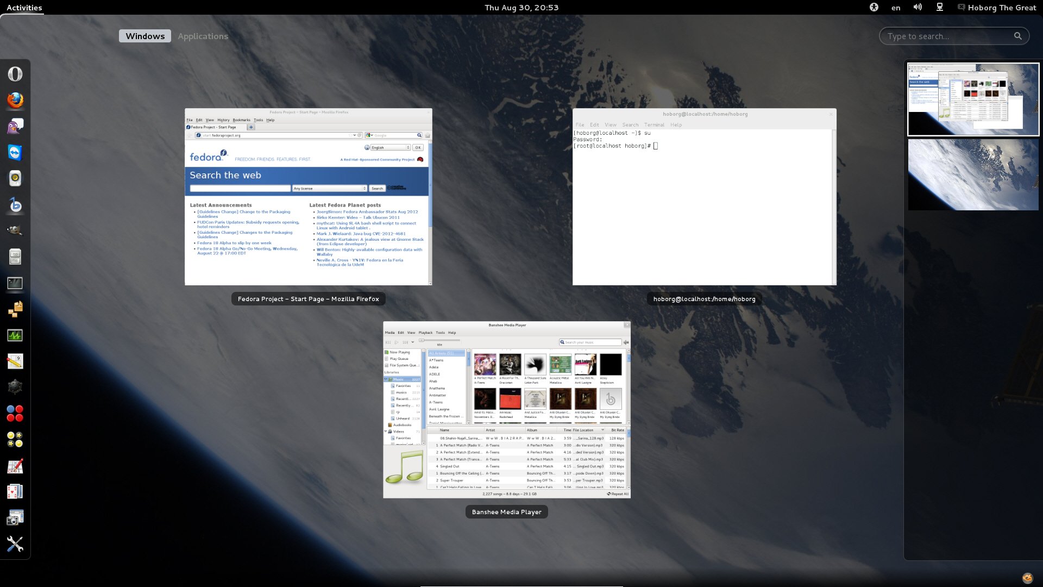Open the Screenshot tool in dash
Screen dimensions: 1043x587
(15, 518)
